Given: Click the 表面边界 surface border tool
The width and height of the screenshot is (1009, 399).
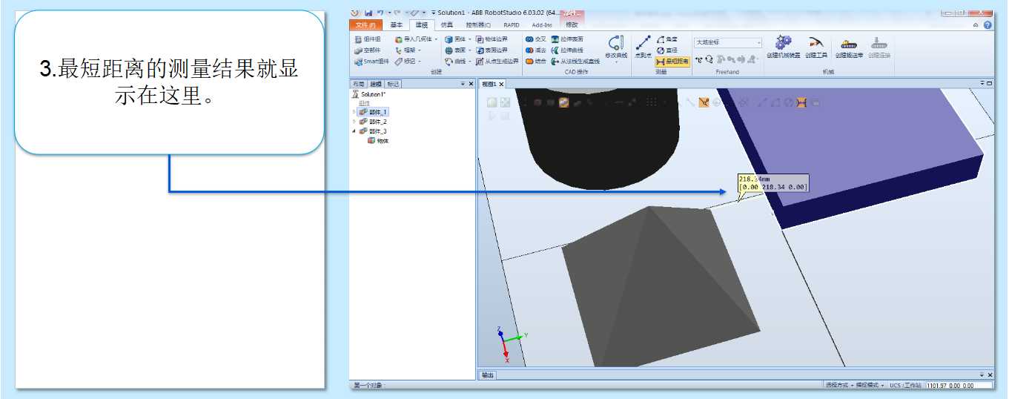Looking at the screenshot, I should point(492,50).
